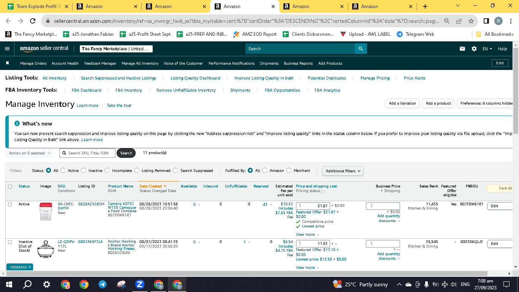This screenshot has height=292, width=519.
Task: Open the FBA Dashboard link
Action: (87, 90)
